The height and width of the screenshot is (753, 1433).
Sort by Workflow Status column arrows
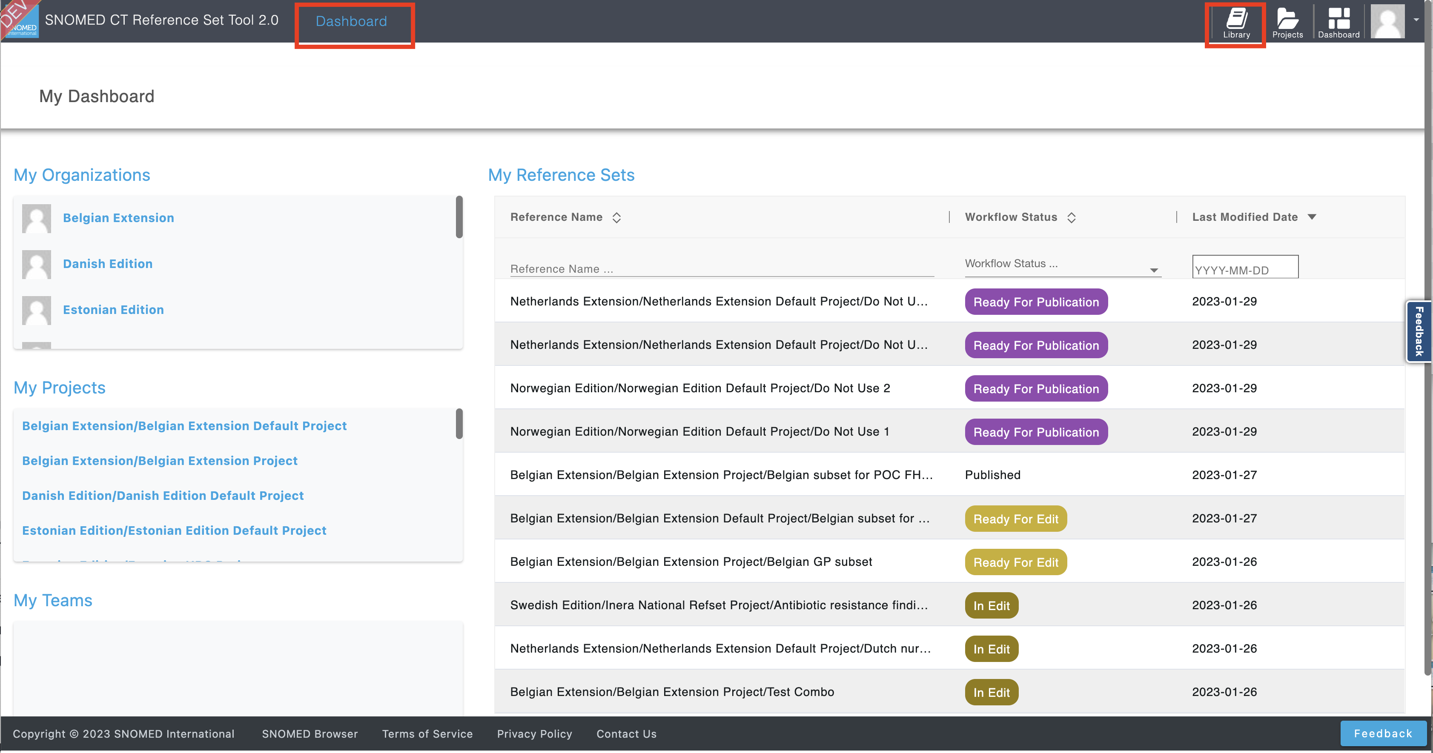point(1072,217)
